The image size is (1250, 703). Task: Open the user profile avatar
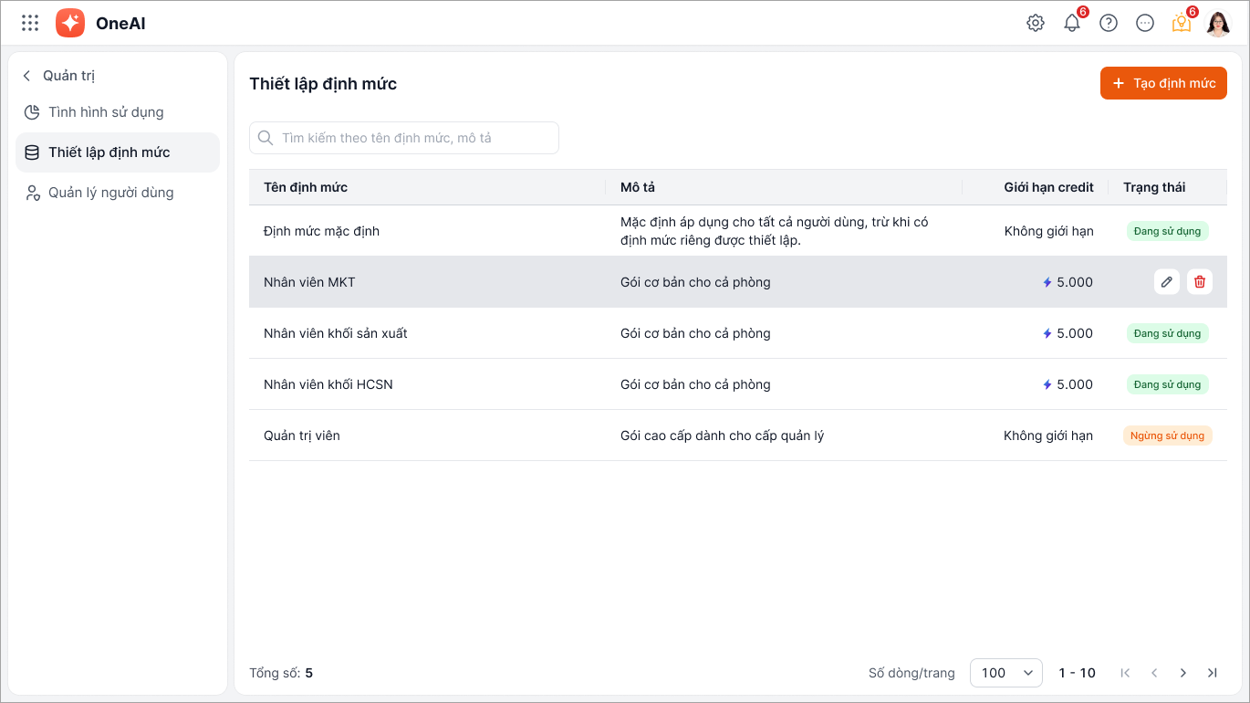click(x=1218, y=23)
